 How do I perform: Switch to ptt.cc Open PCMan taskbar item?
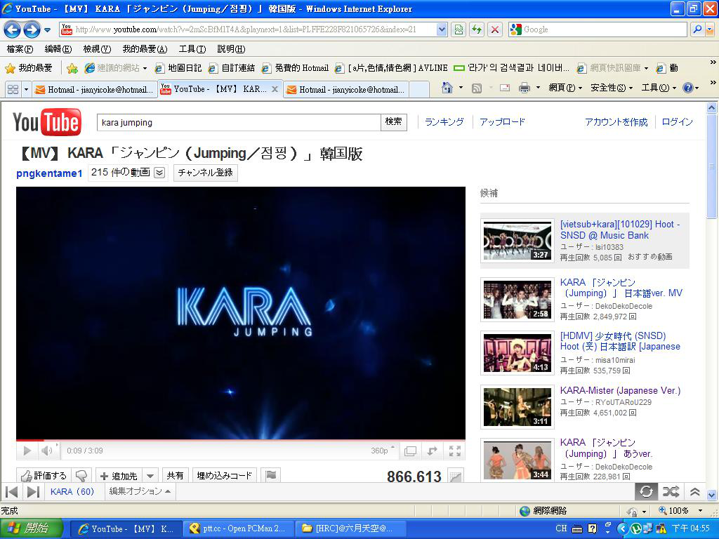click(x=237, y=528)
